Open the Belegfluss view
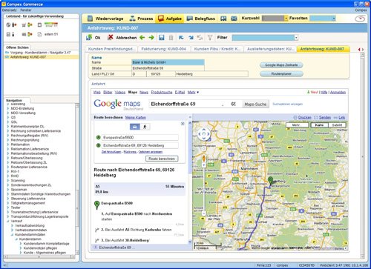This screenshot has height=269, width=371. click(200, 19)
